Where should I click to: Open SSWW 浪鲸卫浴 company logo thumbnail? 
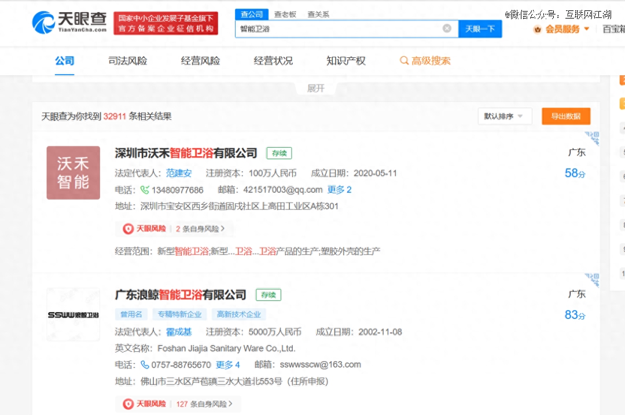73,314
